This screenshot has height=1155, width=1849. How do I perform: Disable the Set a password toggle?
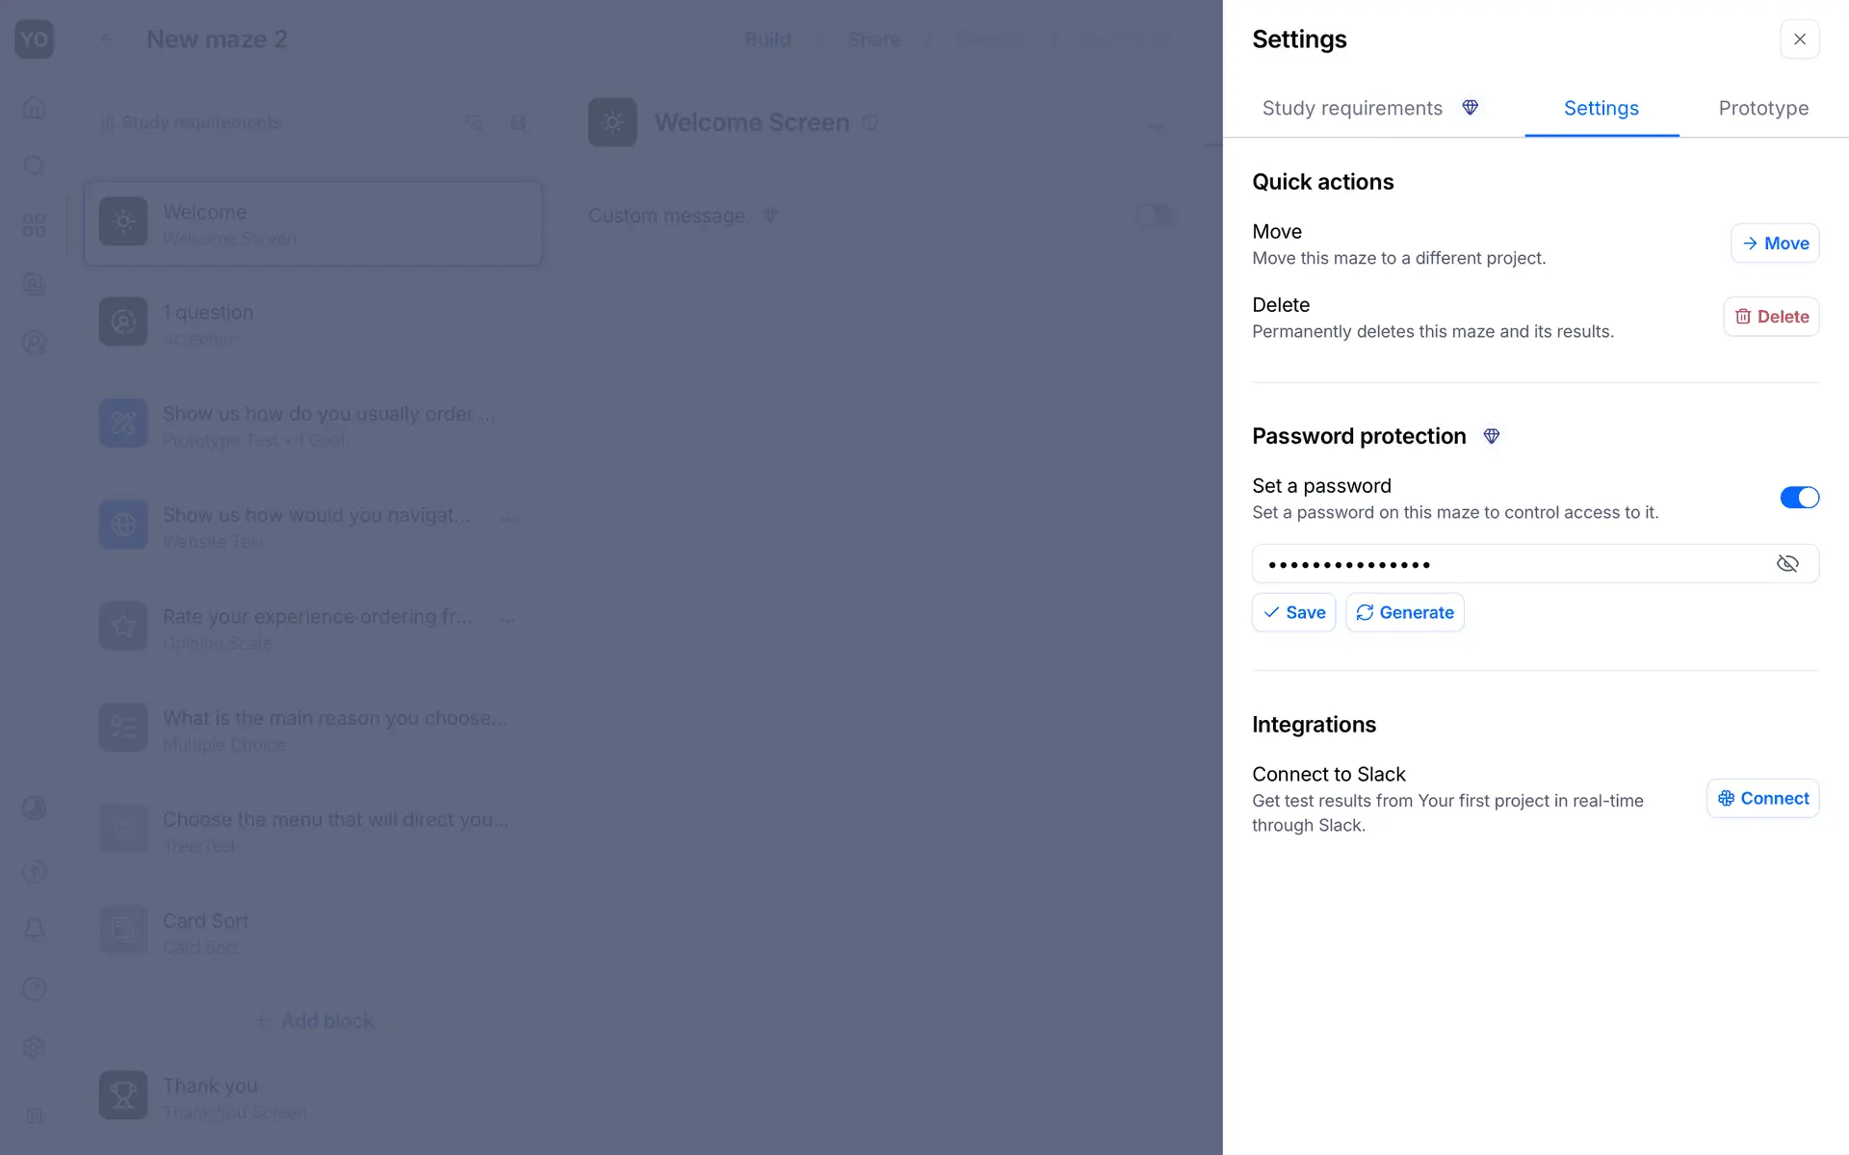(1798, 498)
